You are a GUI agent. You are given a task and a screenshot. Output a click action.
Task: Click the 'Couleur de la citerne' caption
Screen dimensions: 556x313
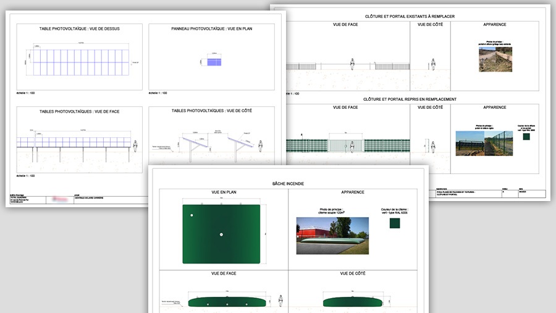pyautogui.click(x=394, y=211)
